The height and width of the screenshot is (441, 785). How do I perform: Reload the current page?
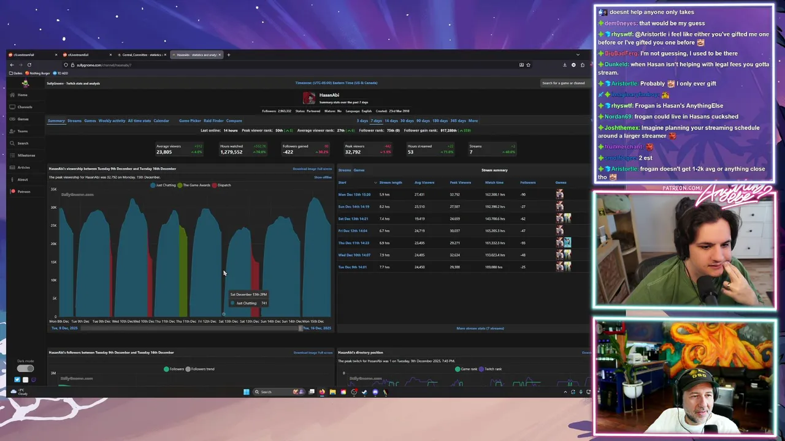point(29,64)
